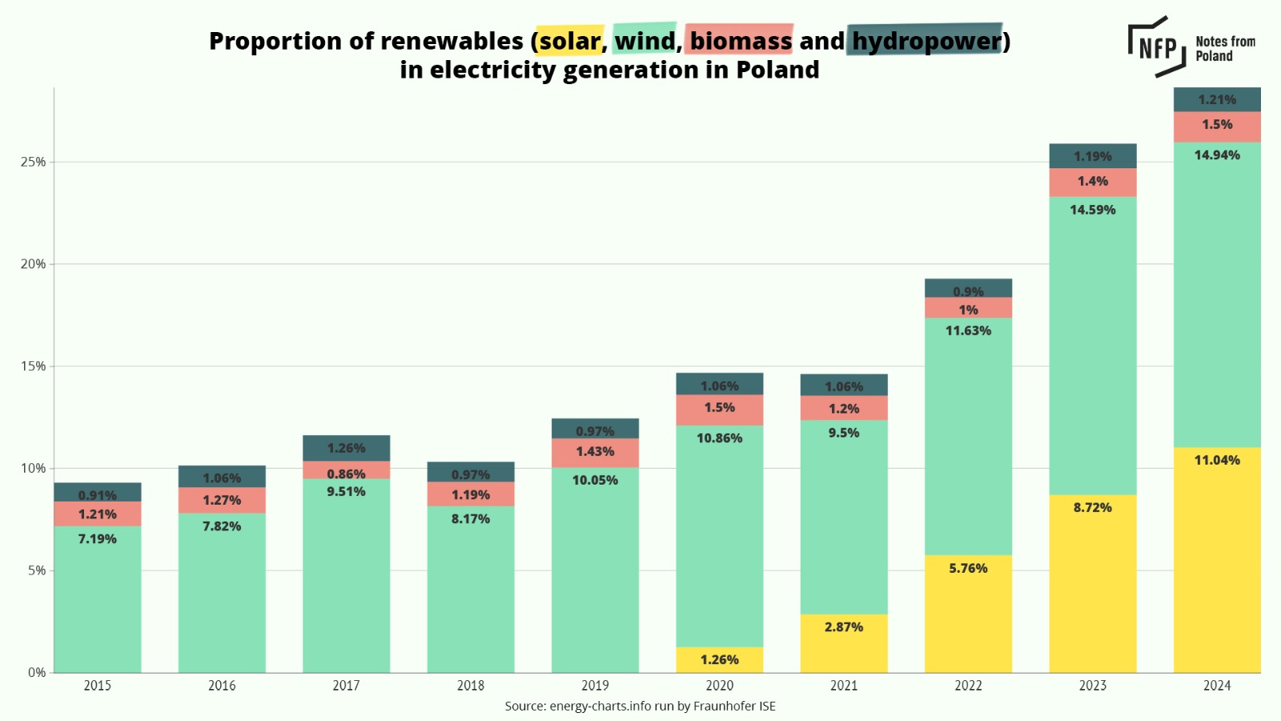The width and height of the screenshot is (1281, 721).
Task: Click the NFP Notes from Poland logo
Action: [1191, 47]
